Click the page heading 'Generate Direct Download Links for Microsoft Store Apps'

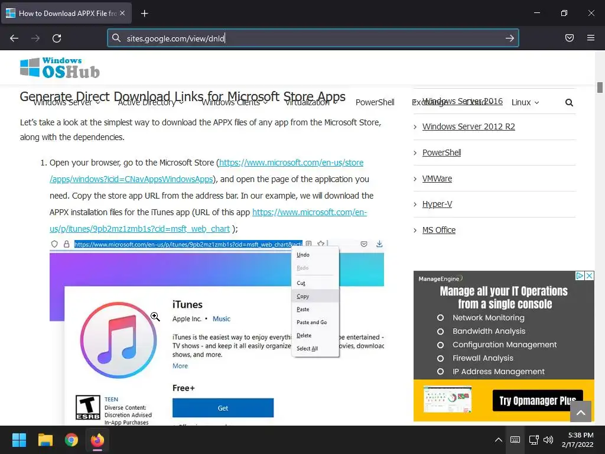183,96
